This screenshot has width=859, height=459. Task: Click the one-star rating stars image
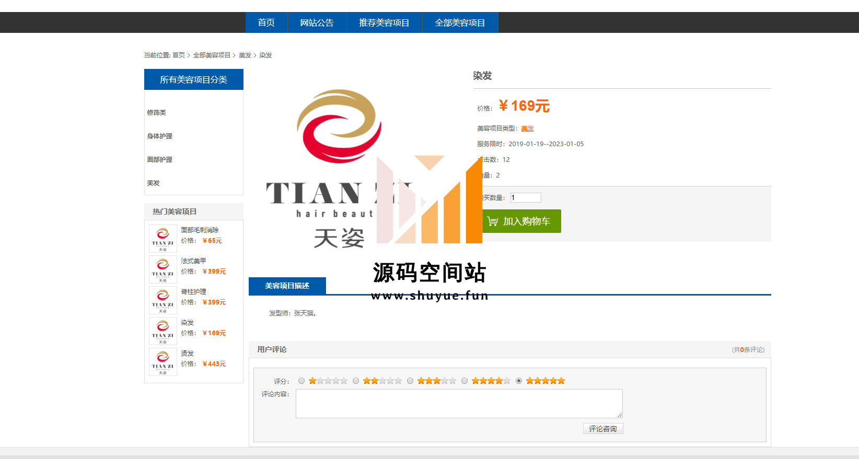coord(328,381)
